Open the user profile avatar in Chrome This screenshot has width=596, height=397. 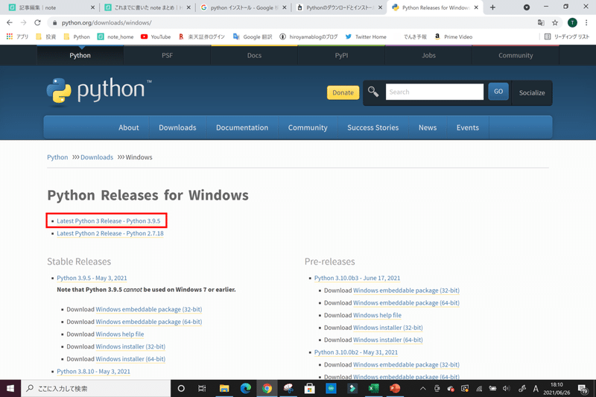[572, 23]
